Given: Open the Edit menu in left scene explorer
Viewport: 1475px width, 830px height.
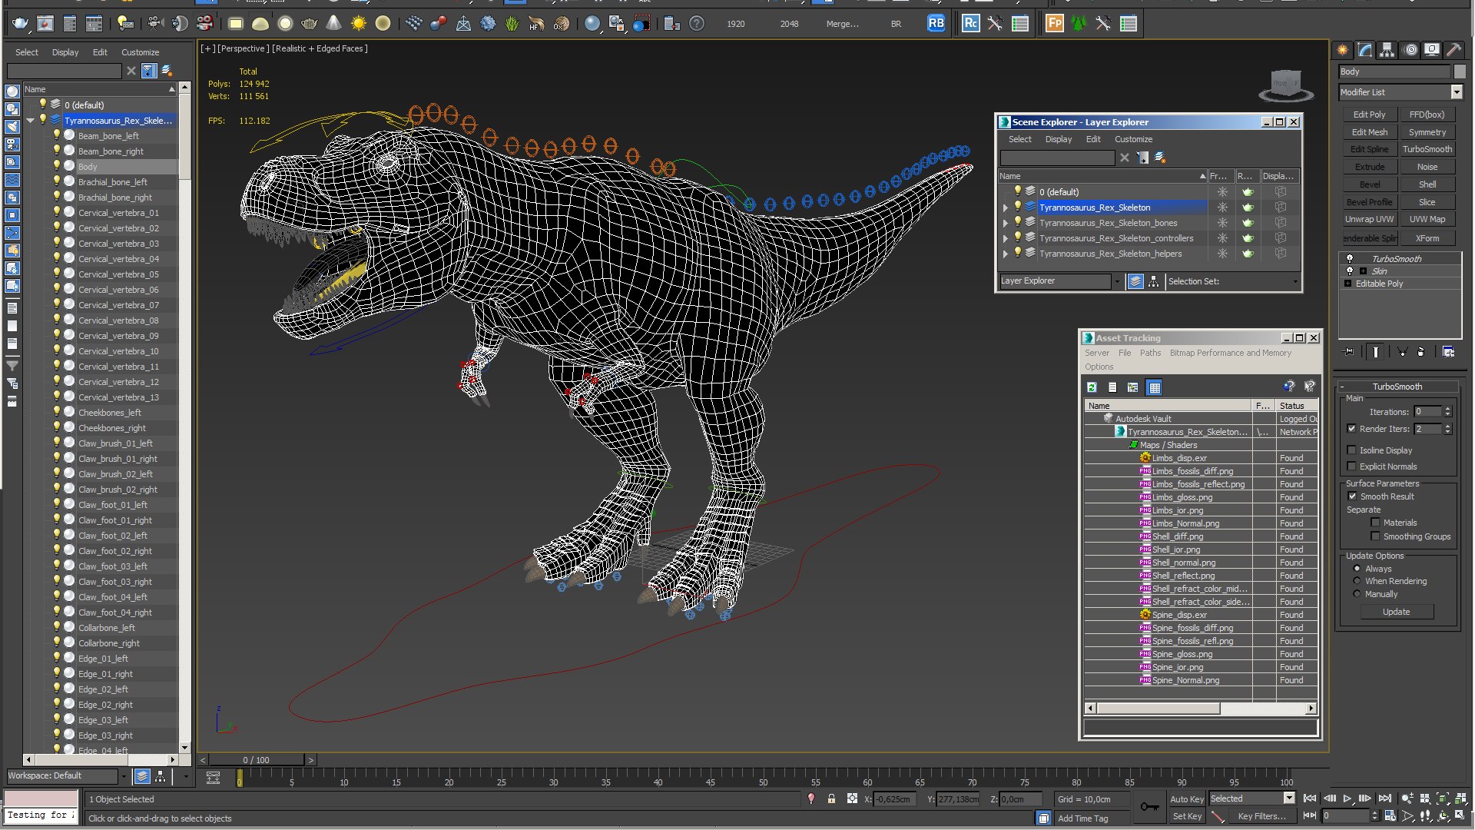Looking at the screenshot, I should pyautogui.click(x=100, y=52).
